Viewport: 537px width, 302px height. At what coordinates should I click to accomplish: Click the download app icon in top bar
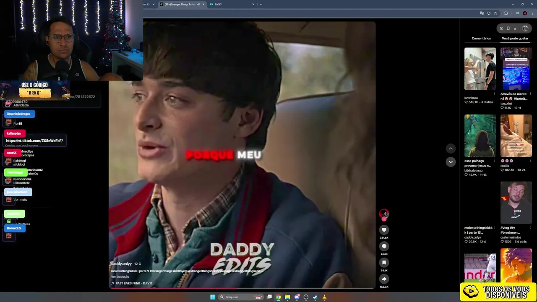[x=515, y=29]
